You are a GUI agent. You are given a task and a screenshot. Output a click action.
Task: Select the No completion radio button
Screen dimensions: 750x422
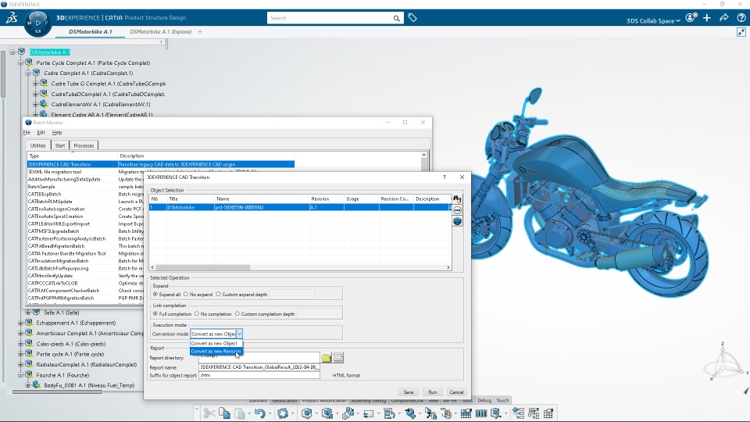(197, 314)
